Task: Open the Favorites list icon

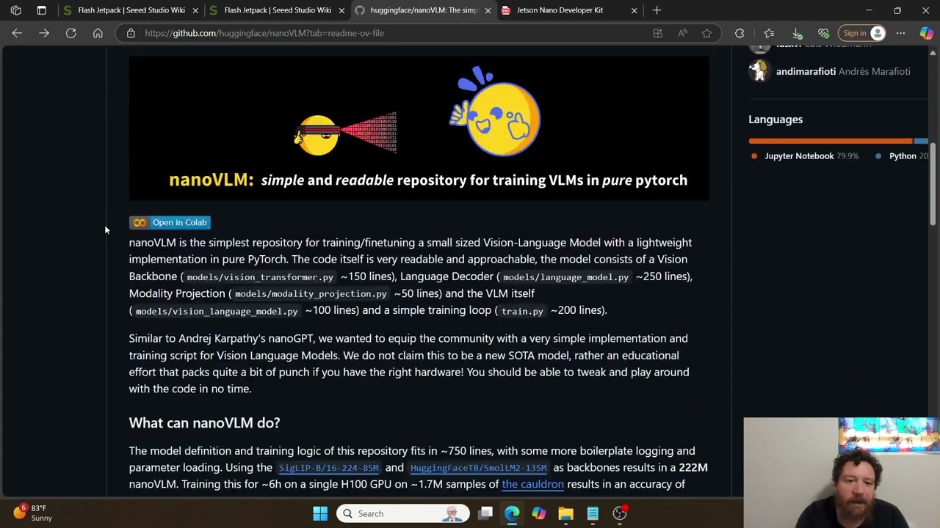Action: [769, 33]
